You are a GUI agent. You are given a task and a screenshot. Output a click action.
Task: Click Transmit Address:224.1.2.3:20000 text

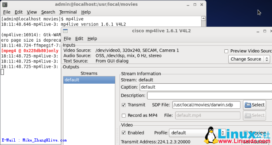click(x=156, y=142)
